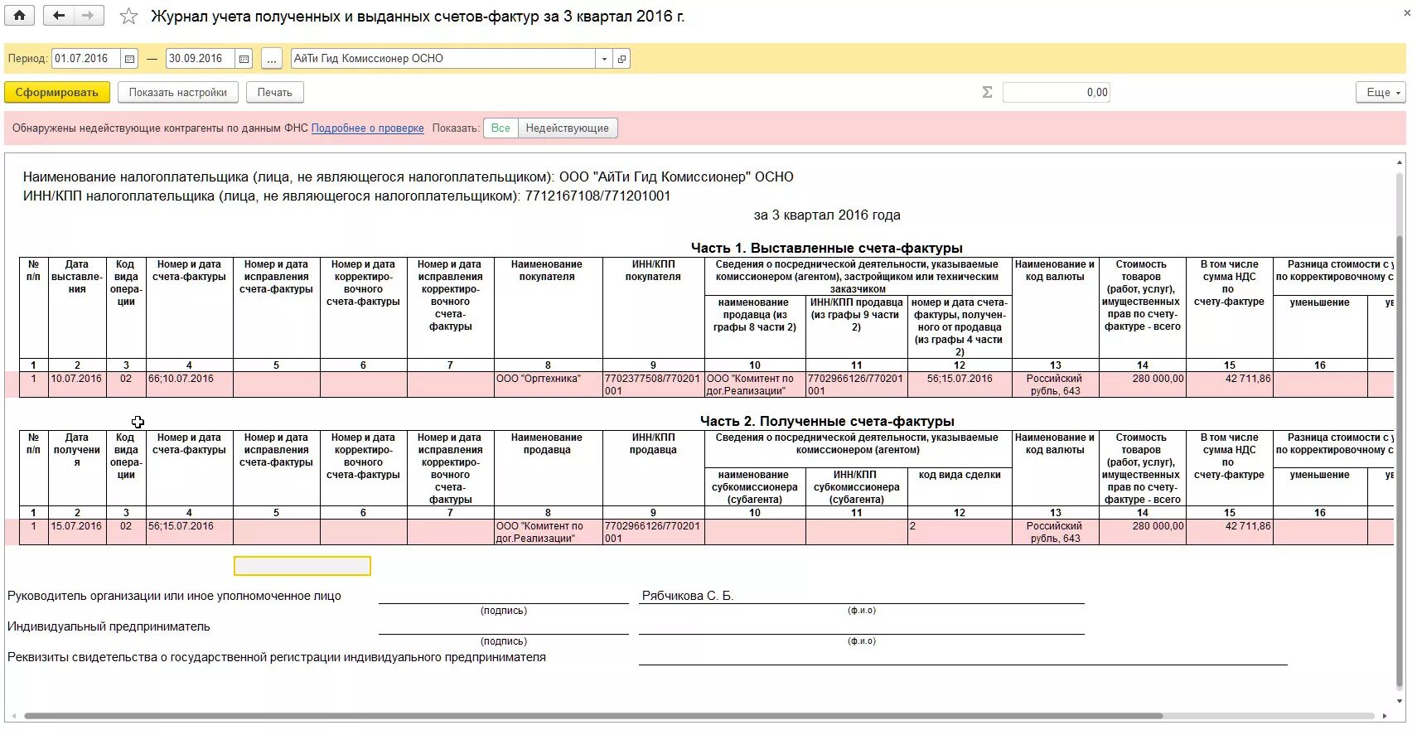Screen dimensions: 1417x730
Task: Select amount 280 000,00 in Part 1
Action: point(1142,384)
